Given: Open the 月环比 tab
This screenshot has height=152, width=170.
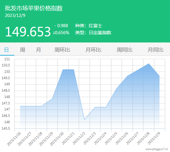Looking at the screenshot, I should (93, 50).
